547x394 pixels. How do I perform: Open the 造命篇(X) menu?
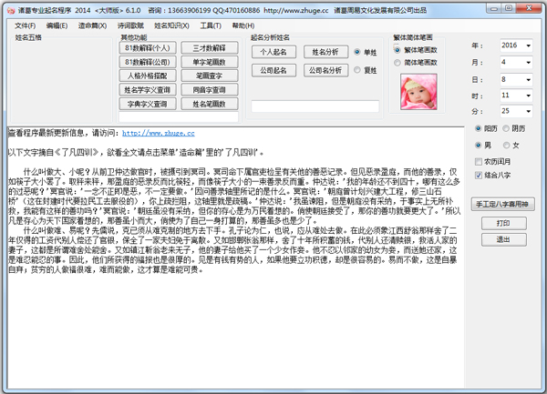click(x=92, y=25)
